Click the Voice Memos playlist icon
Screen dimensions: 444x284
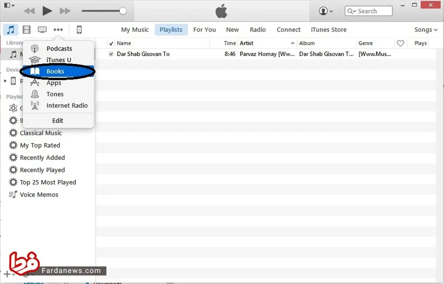pyautogui.click(x=13, y=195)
